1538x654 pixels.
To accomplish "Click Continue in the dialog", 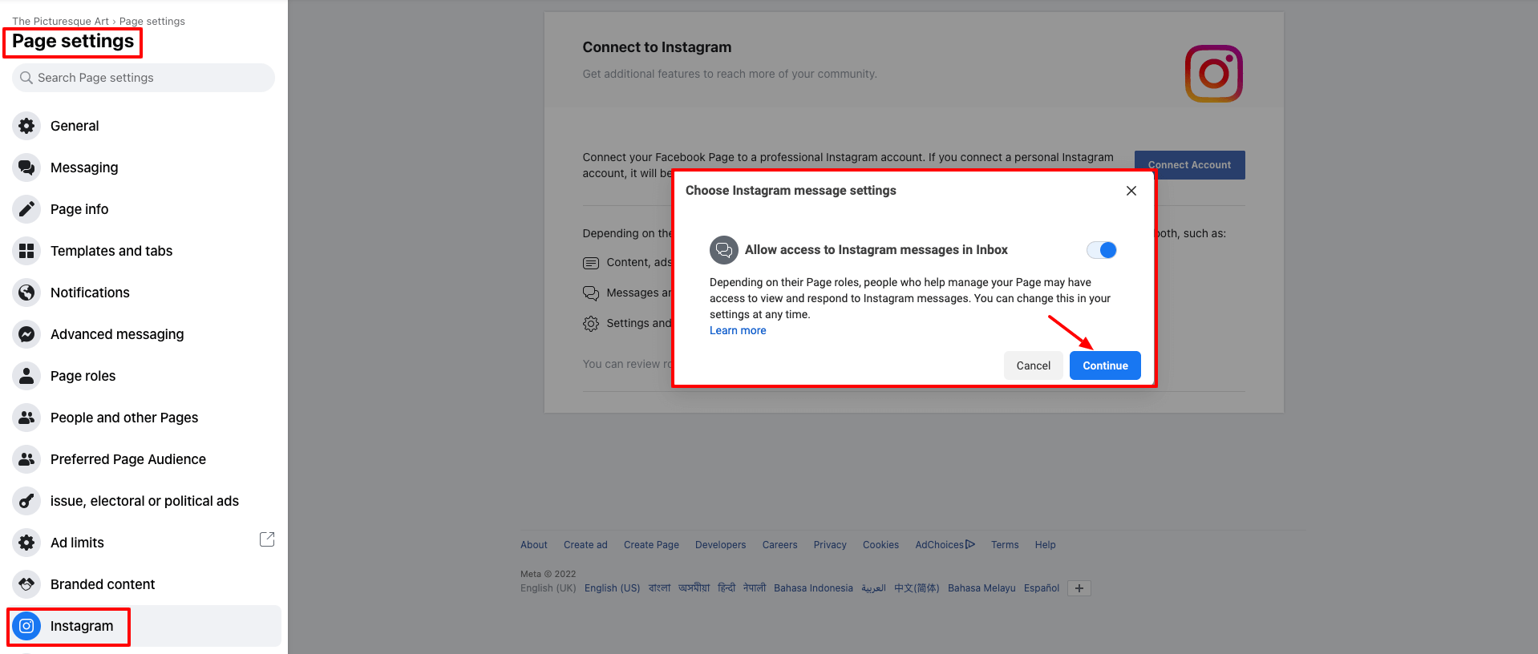I will [1105, 365].
